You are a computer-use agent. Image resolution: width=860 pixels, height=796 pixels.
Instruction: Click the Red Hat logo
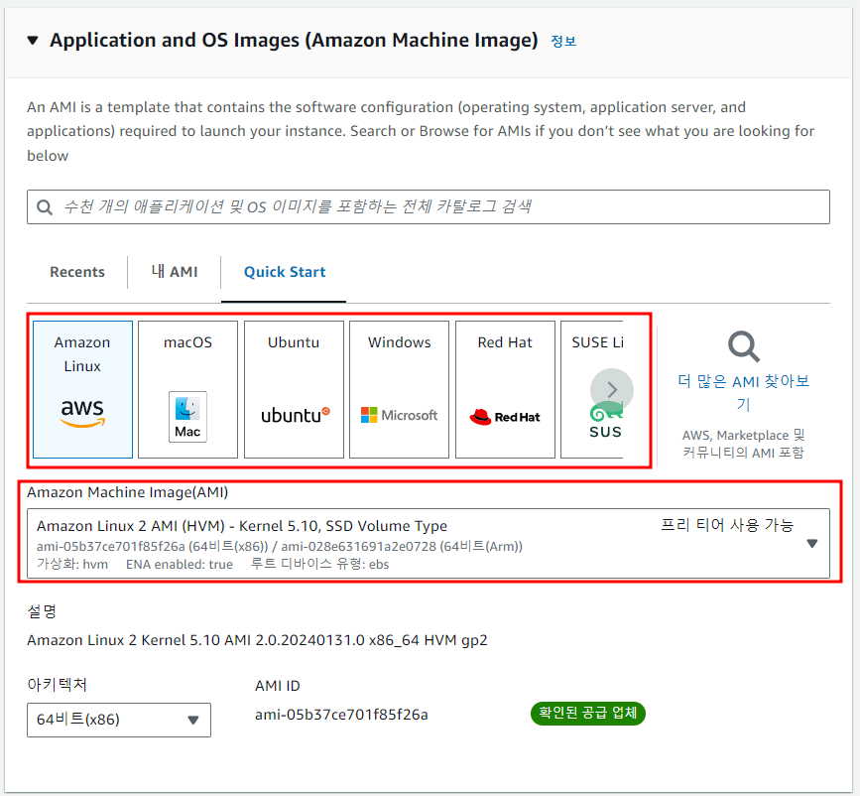click(x=505, y=417)
